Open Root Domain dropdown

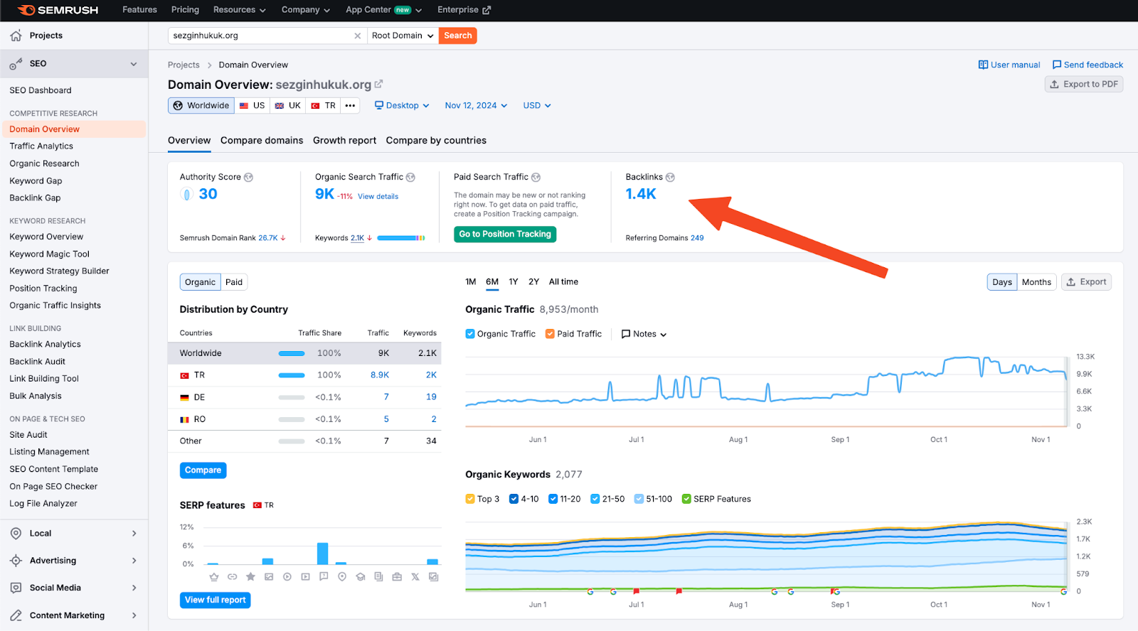pos(403,36)
